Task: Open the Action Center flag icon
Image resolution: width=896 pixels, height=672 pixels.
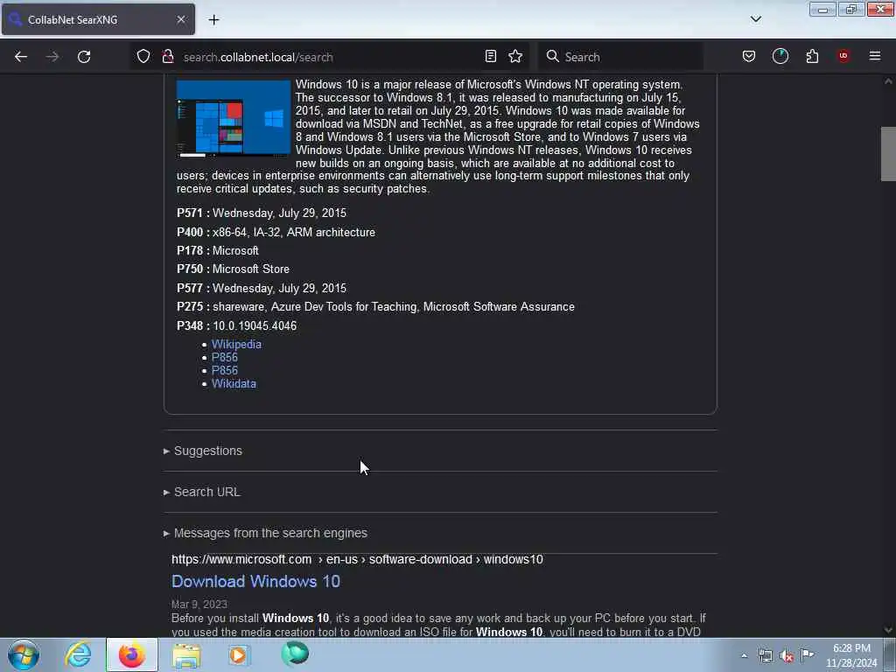Action: (x=808, y=654)
